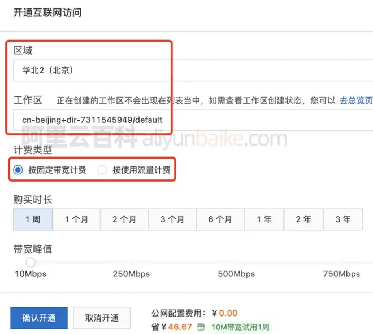
Task: Click 确认开通 button
Action: (39, 318)
